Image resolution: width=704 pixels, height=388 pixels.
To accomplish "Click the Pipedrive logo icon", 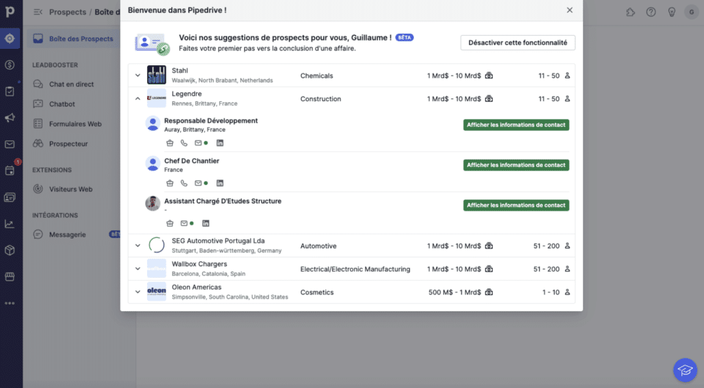I will click(10, 10).
